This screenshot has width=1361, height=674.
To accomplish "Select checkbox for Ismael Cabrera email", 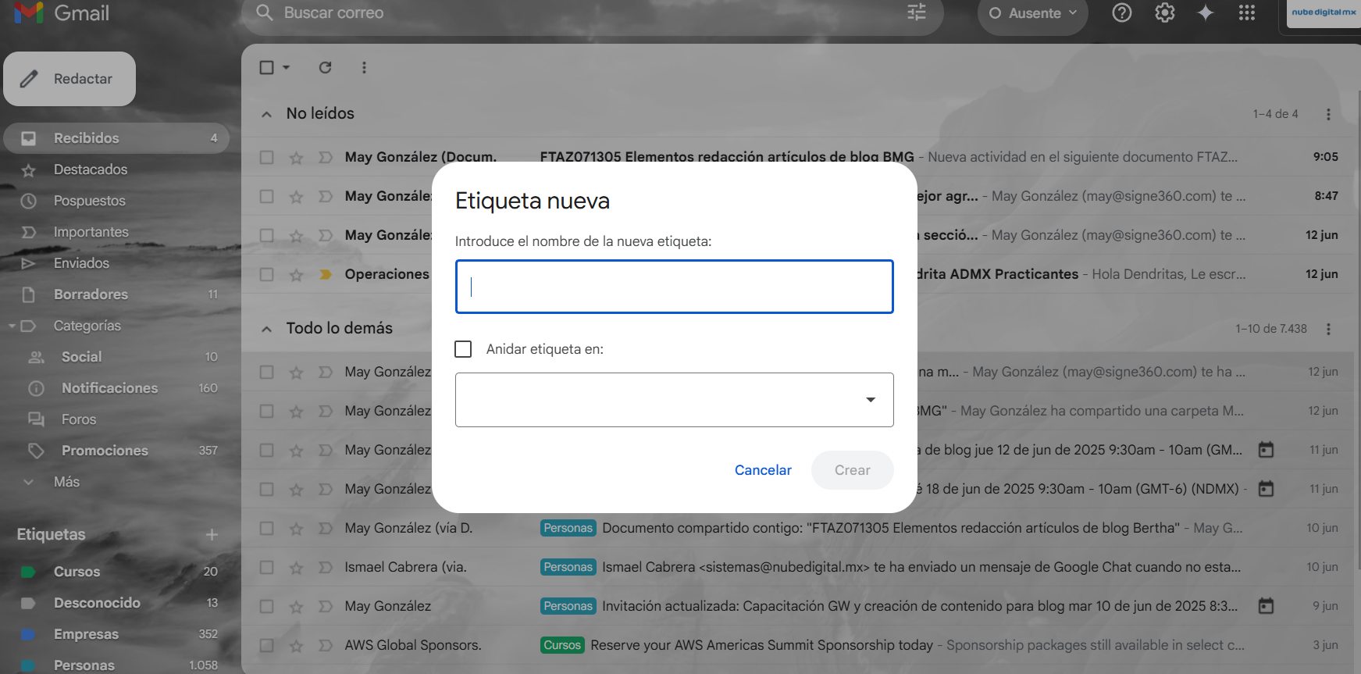I will (x=266, y=568).
